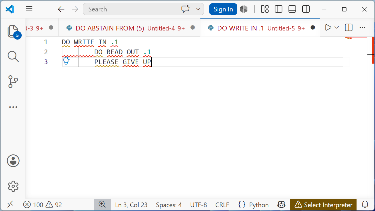Change file encoding UTF-8
This screenshot has width=375, height=211.
point(199,205)
